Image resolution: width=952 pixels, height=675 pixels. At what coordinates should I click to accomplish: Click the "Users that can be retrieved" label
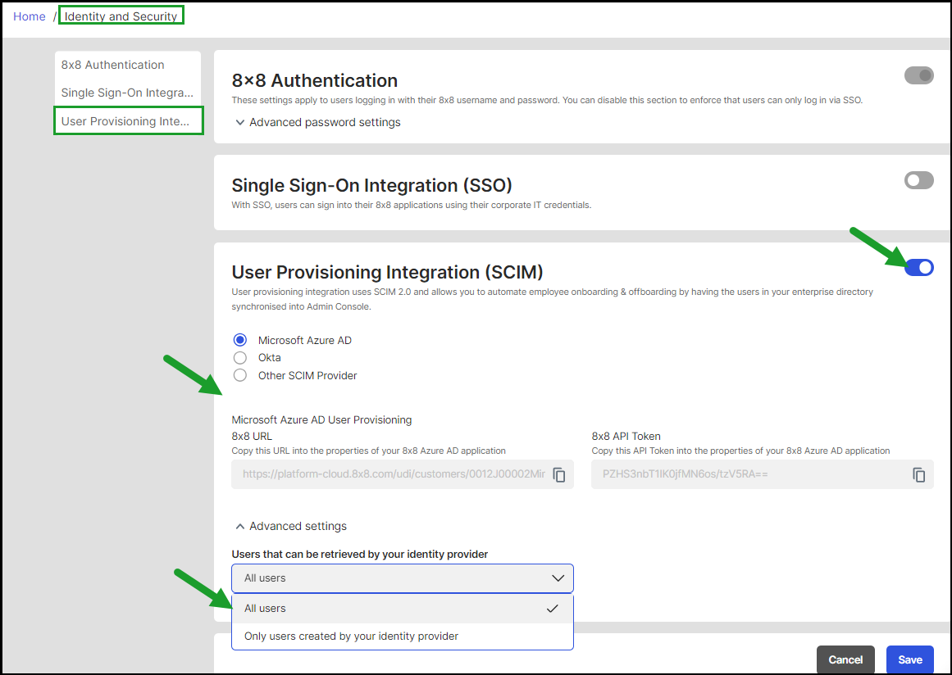[359, 555]
